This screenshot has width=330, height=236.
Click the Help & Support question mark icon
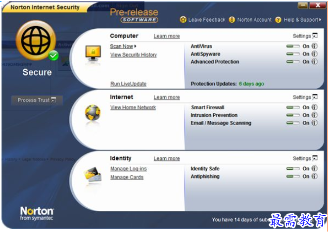click(x=278, y=20)
